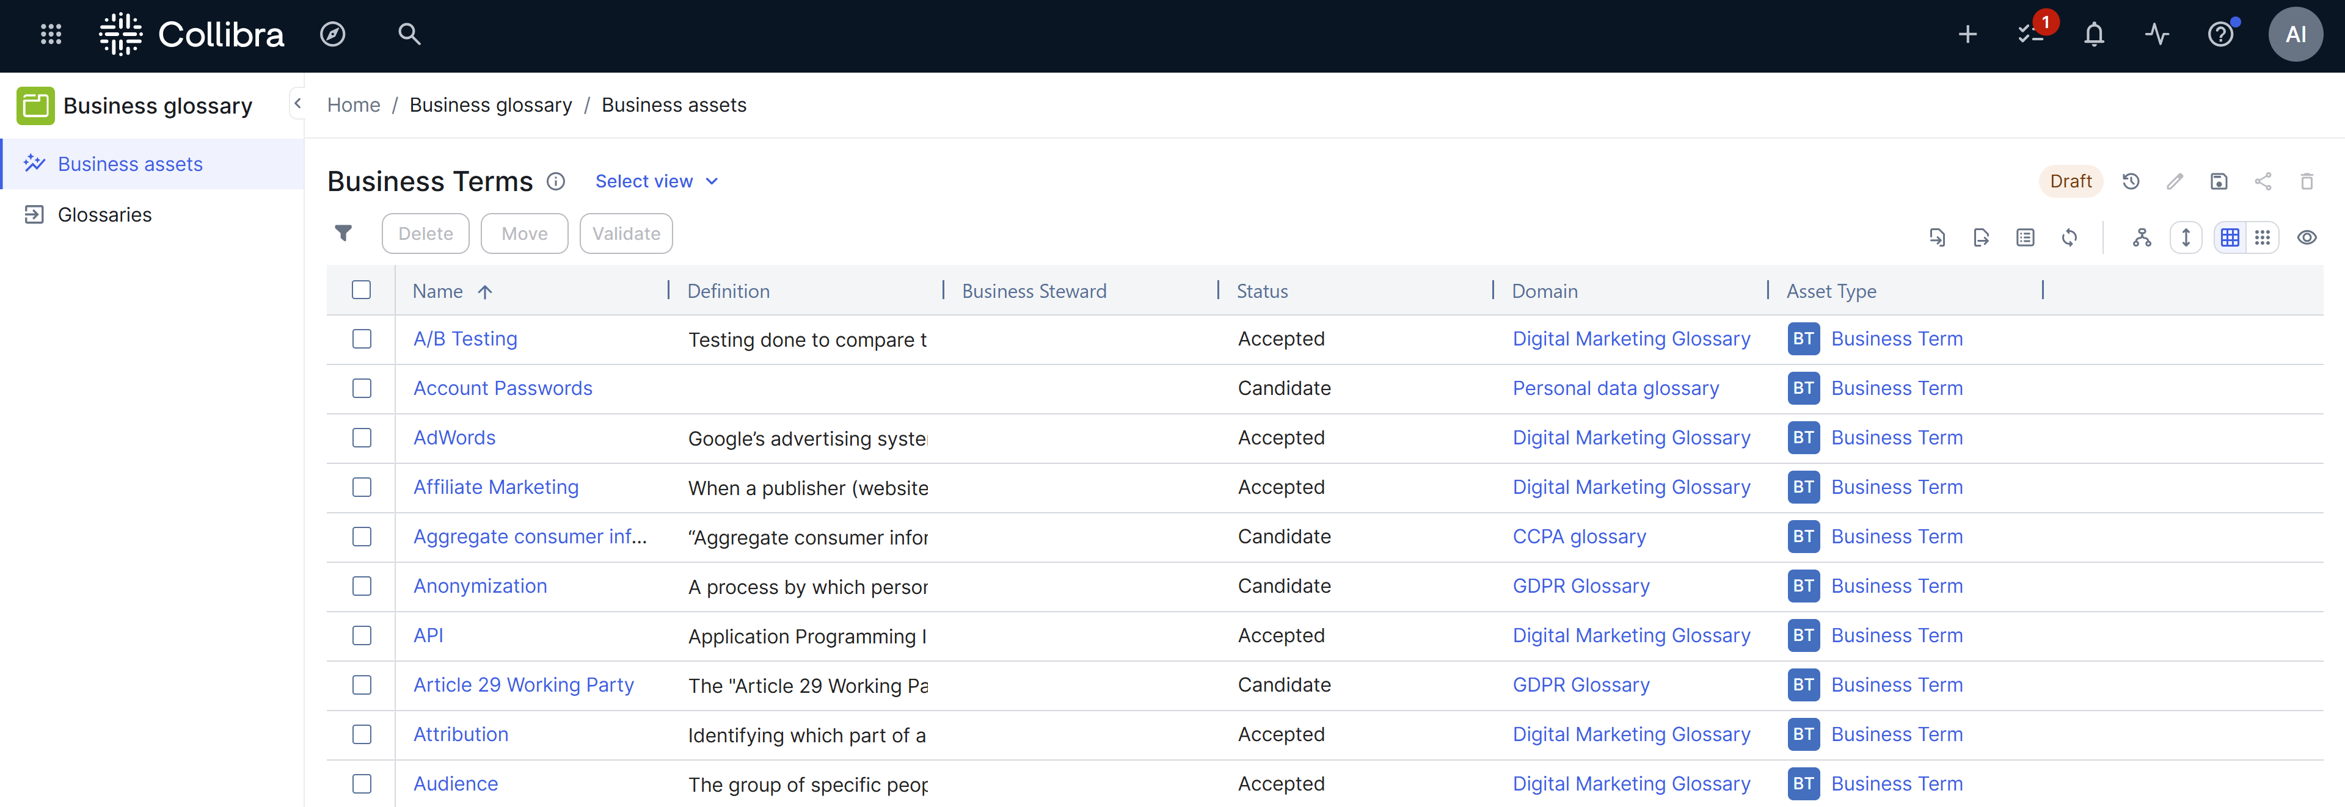
Task: Click the Move button
Action: [524, 234]
